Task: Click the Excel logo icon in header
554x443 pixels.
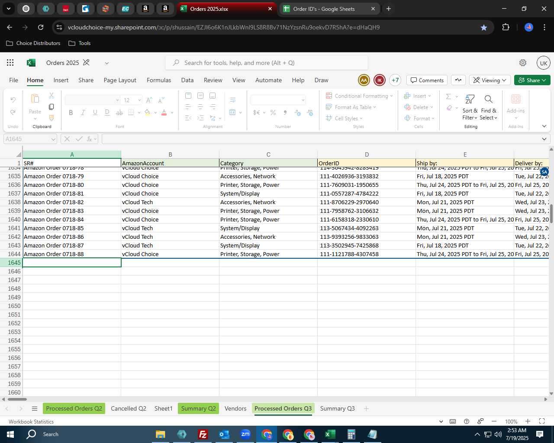Action: tap(31, 63)
